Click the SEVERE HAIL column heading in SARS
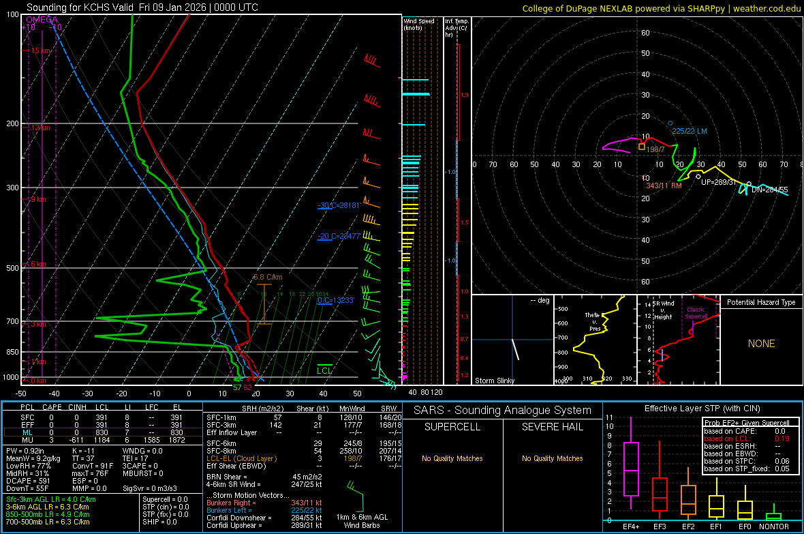 coord(552,427)
